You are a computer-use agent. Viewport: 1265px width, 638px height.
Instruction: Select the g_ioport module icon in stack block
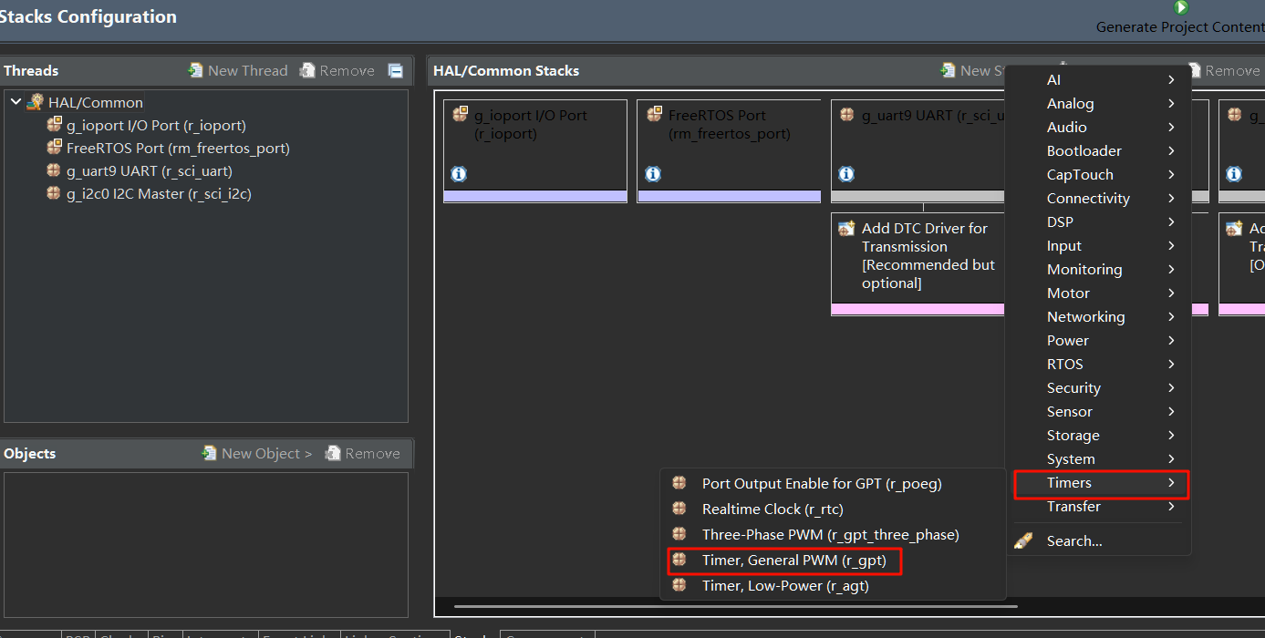461,114
